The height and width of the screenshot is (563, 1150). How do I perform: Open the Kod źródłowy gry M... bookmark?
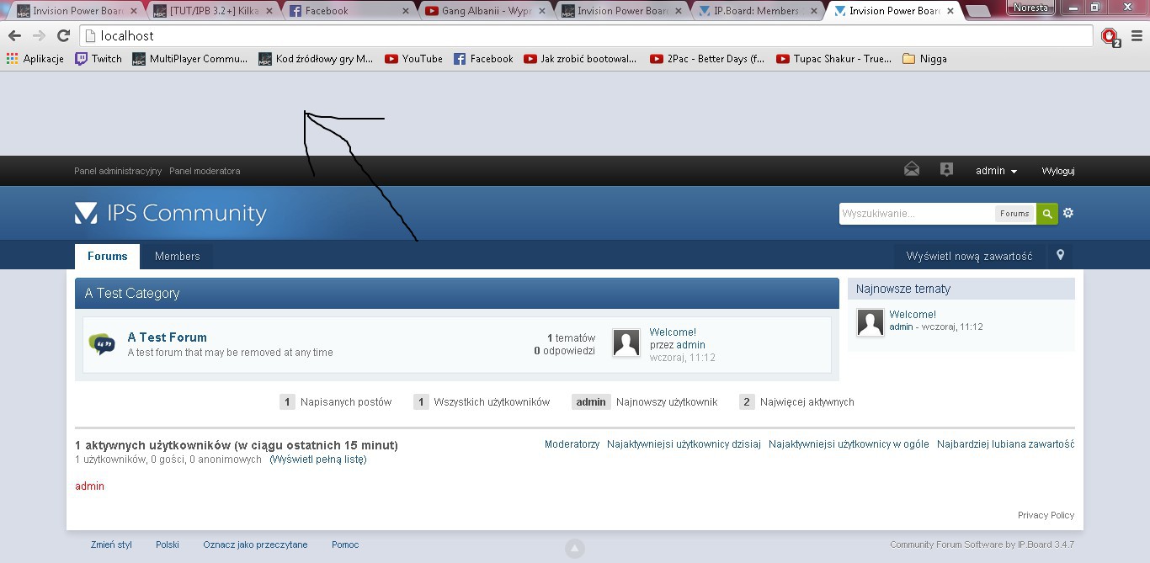coord(316,59)
